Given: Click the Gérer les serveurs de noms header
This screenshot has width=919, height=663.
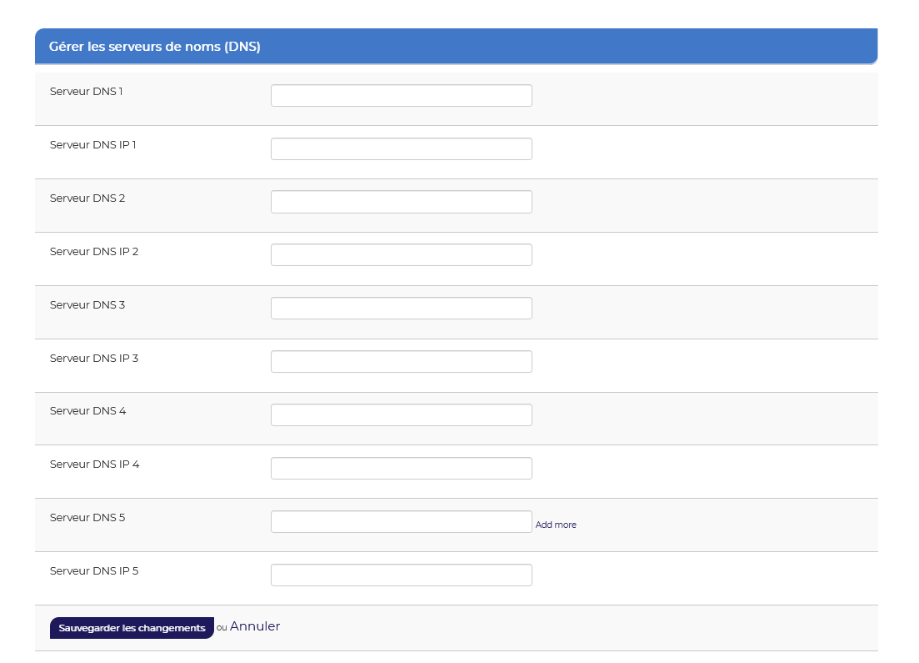Looking at the screenshot, I should (x=456, y=47).
